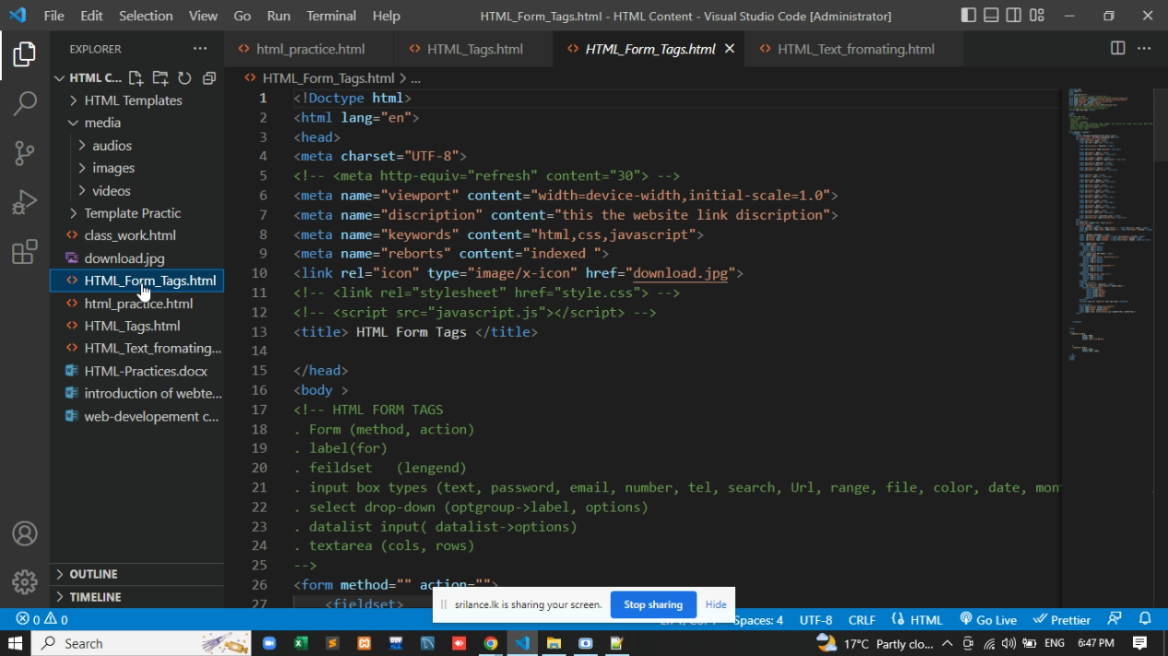Viewport: 1168px width, 656px height.
Task: Expand the OUTLINE section
Action: (x=93, y=574)
